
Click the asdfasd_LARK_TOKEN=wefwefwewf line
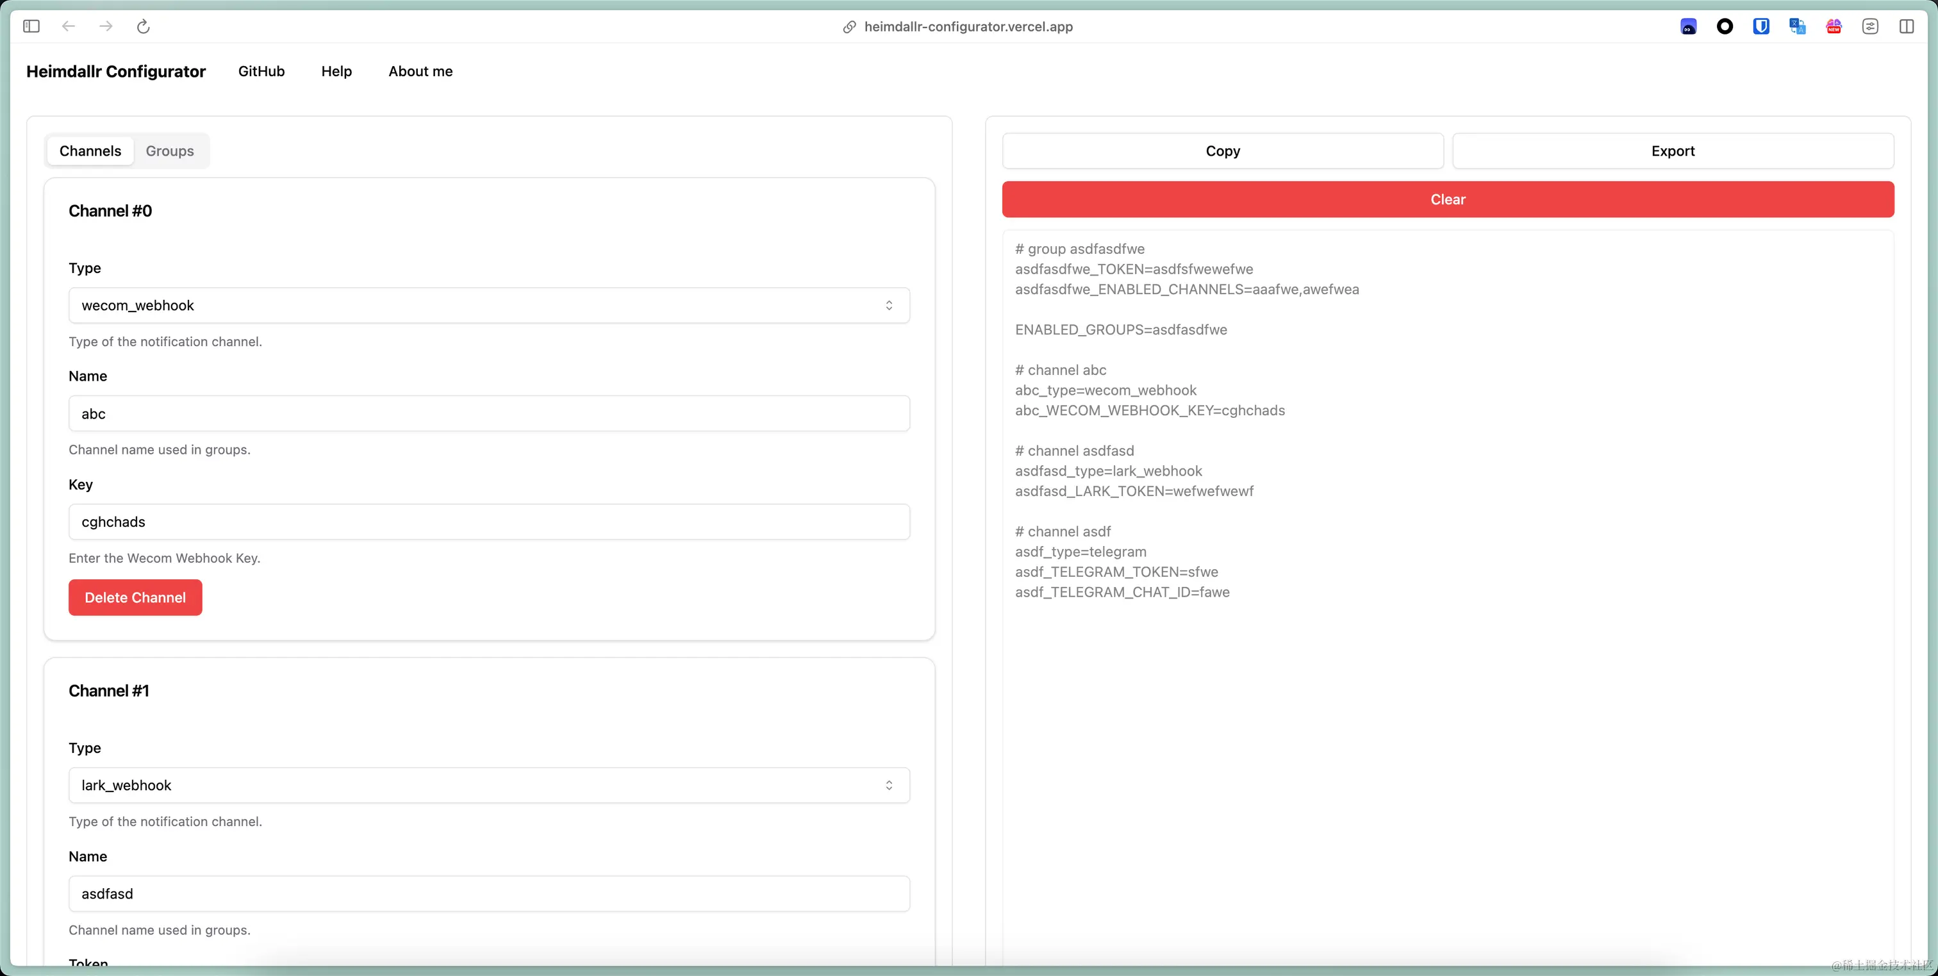[x=1134, y=492]
